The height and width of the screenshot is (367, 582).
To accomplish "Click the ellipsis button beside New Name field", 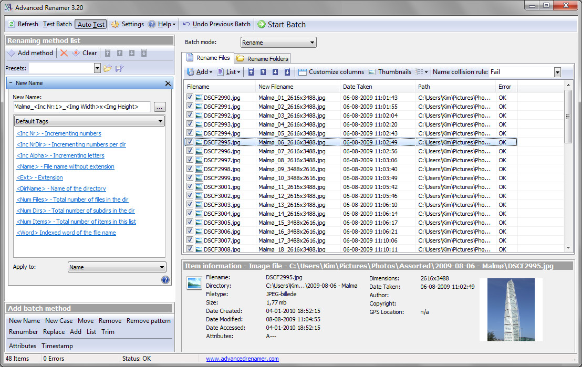I will coord(160,107).
